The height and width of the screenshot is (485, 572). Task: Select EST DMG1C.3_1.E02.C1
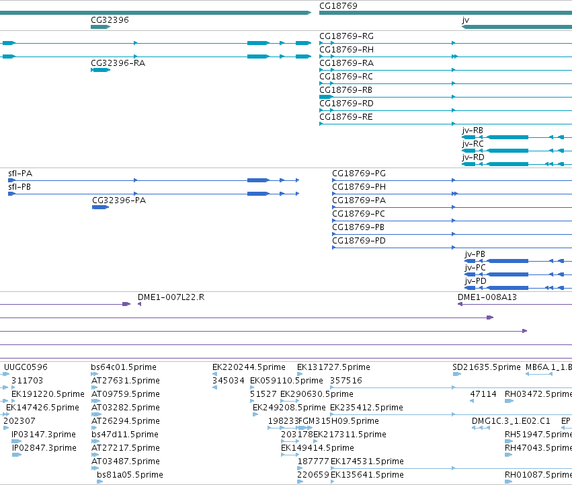(511, 422)
